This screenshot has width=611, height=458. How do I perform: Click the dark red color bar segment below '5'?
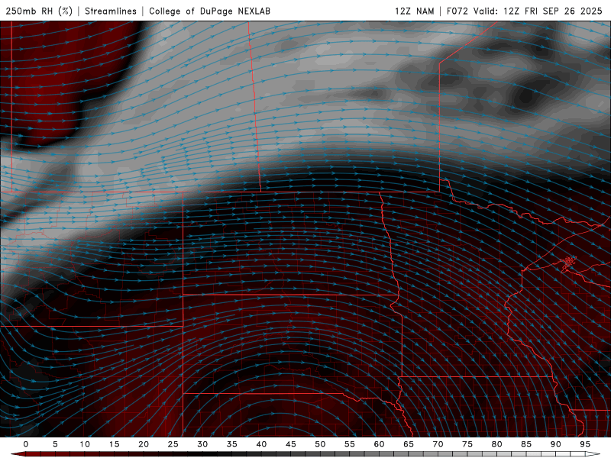point(63,454)
